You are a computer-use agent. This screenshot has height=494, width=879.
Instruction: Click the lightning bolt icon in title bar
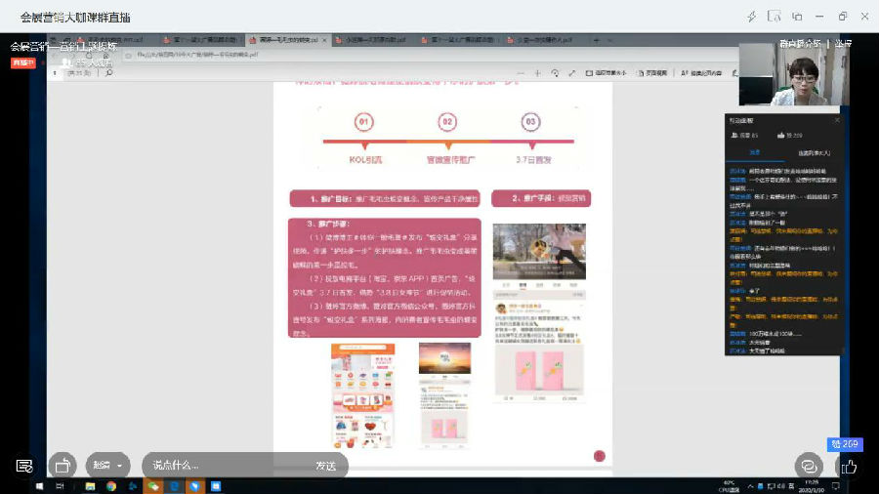tap(751, 17)
